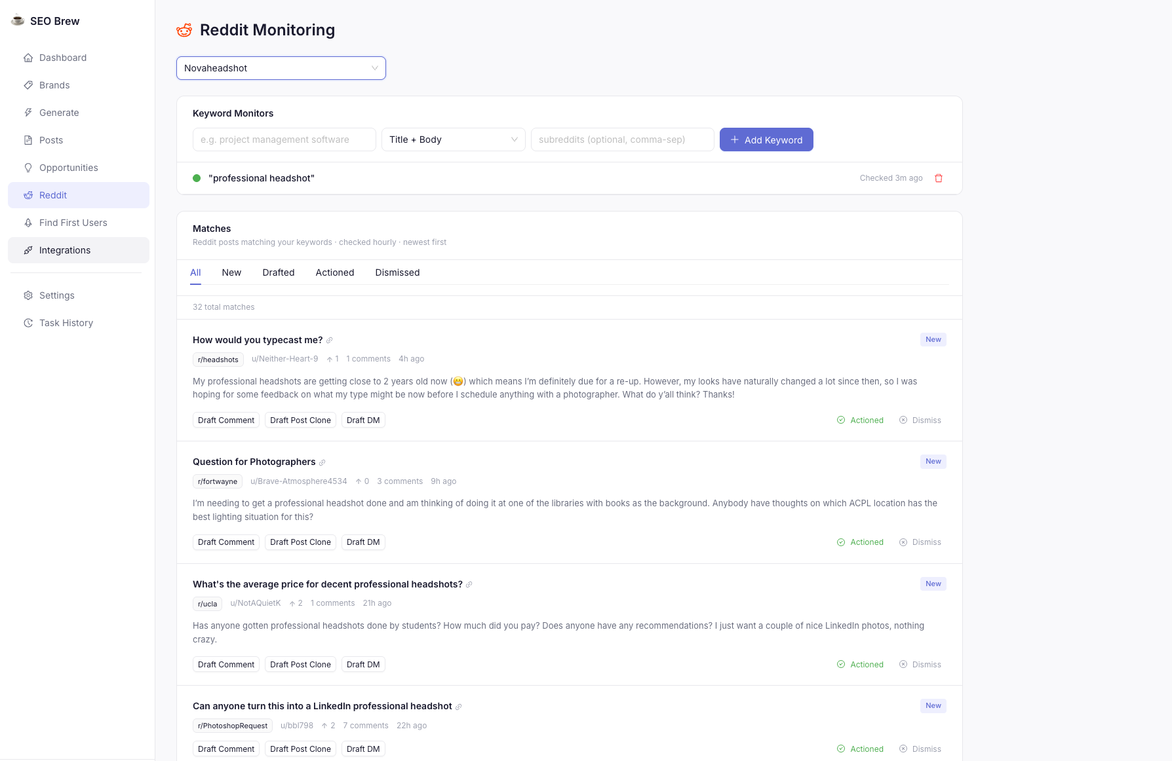
Task: Open Dashboard from the sidebar
Action: (x=79, y=58)
